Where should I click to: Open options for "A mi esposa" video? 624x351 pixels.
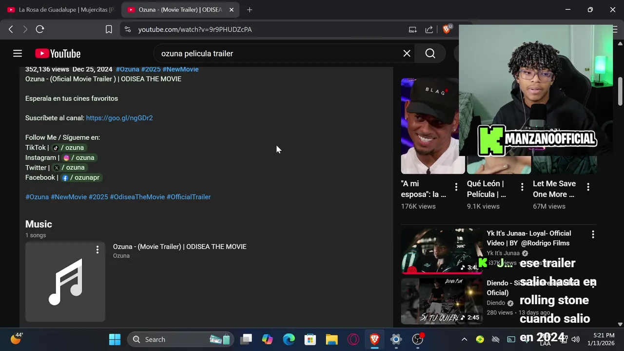pyautogui.click(x=456, y=187)
